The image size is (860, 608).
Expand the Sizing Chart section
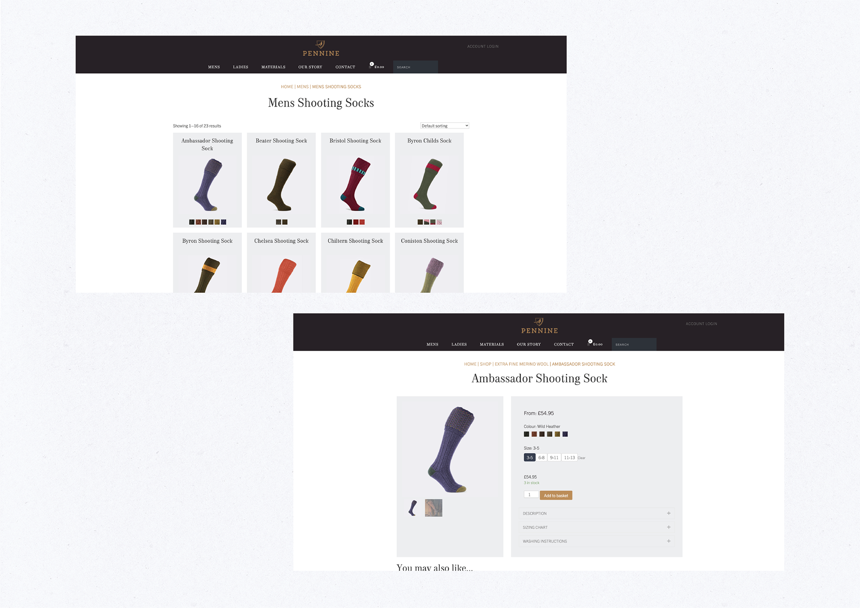tap(597, 527)
